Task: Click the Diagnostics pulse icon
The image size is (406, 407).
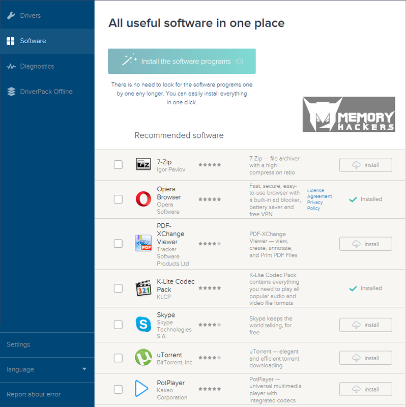Action: tap(11, 67)
